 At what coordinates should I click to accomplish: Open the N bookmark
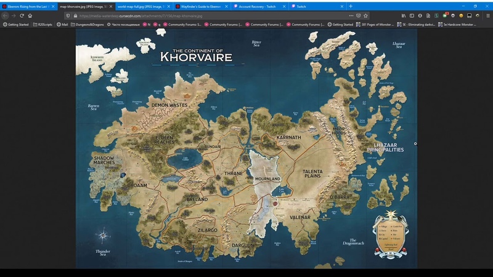(147, 24)
